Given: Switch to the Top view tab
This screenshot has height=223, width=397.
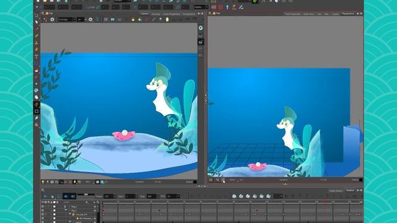Looking at the screenshot, I should (319, 14).
